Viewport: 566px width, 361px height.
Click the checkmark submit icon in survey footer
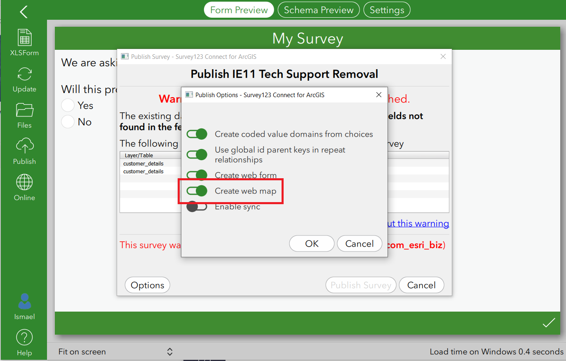pos(549,323)
